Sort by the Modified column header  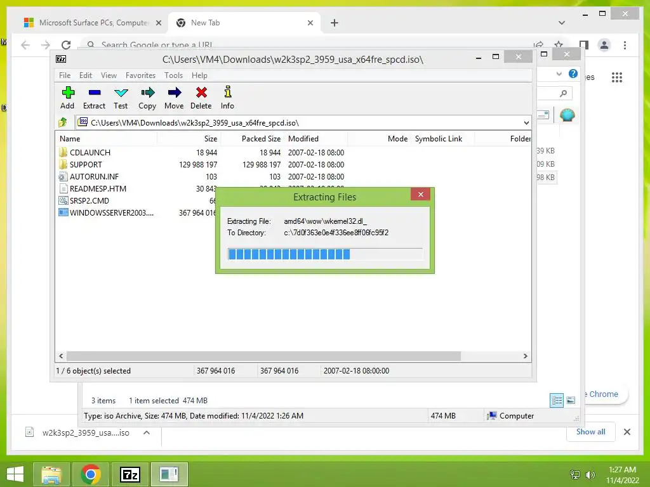pyautogui.click(x=316, y=139)
